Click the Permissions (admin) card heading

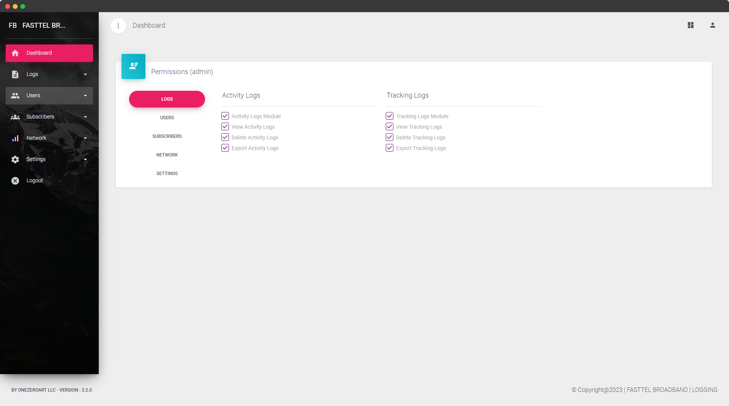point(182,72)
